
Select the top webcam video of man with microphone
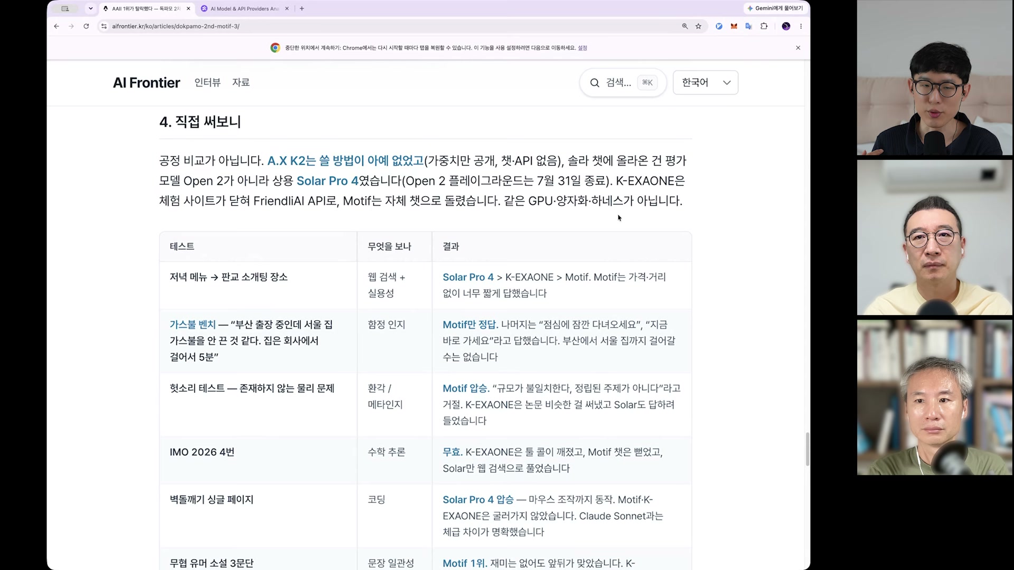tap(934, 78)
